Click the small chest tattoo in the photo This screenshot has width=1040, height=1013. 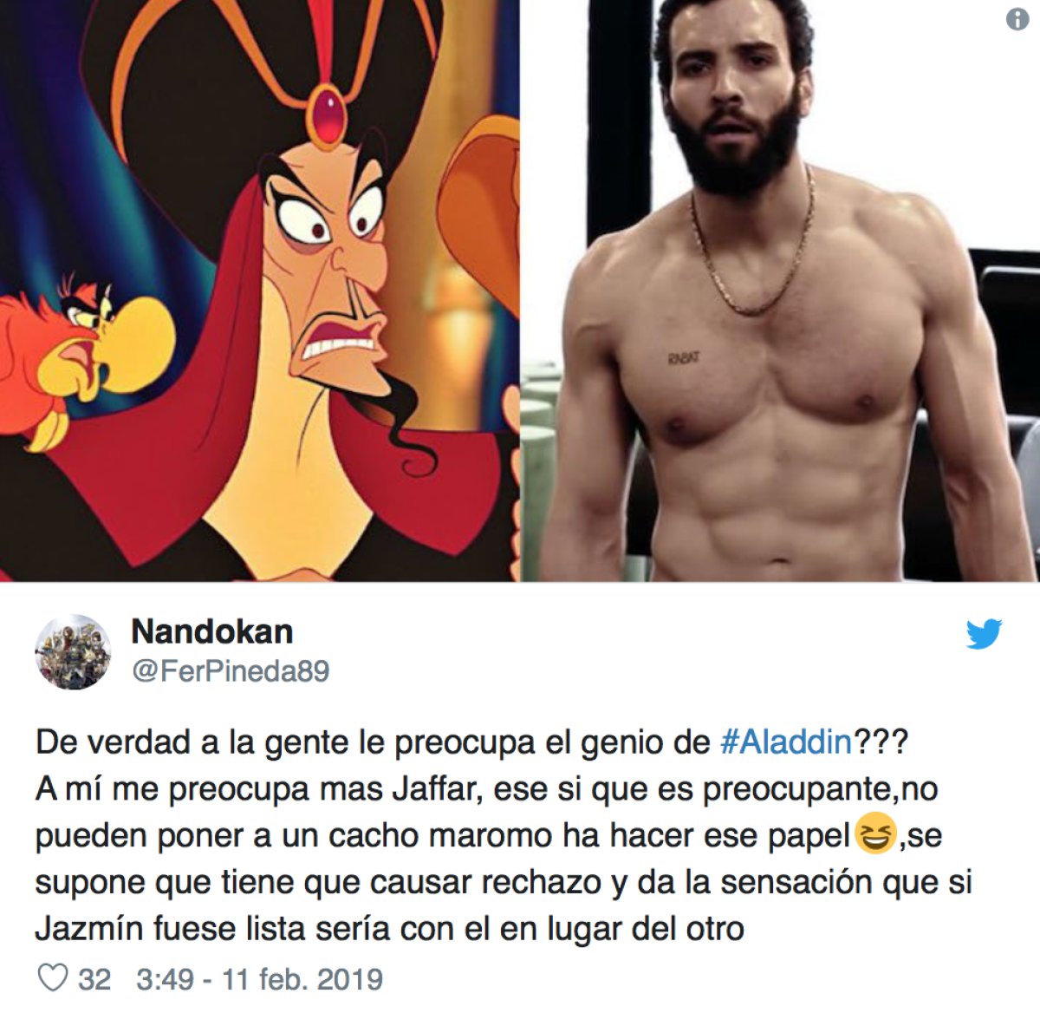pos(684,357)
